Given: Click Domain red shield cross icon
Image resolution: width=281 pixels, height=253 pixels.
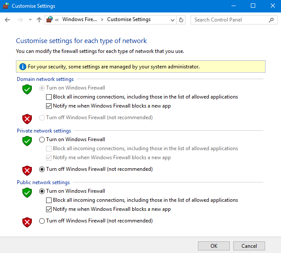Looking at the screenshot, I should click(27, 119).
